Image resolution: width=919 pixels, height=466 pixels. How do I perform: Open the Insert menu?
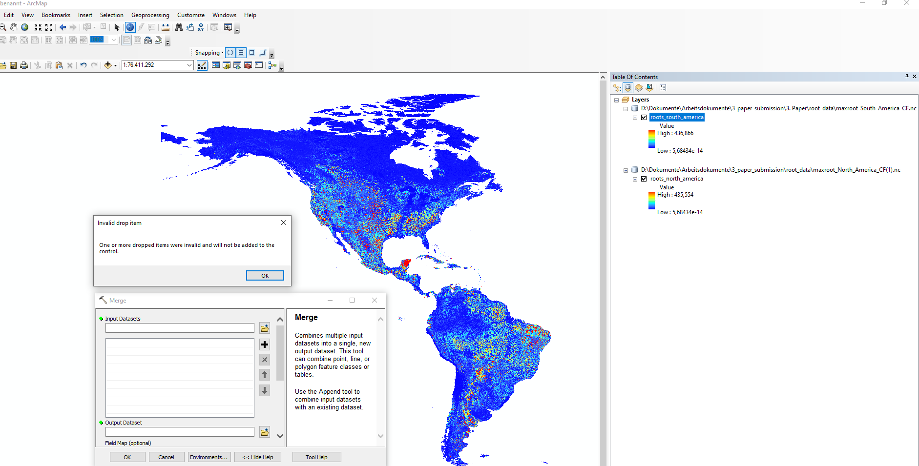coord(85,15)
